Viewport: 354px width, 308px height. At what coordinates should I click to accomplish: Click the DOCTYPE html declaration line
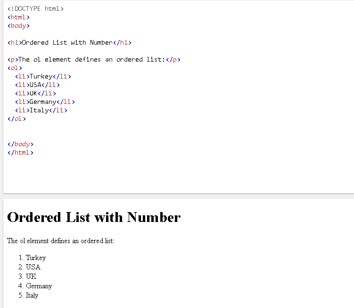pyautogui.click(x=35, y=9)
